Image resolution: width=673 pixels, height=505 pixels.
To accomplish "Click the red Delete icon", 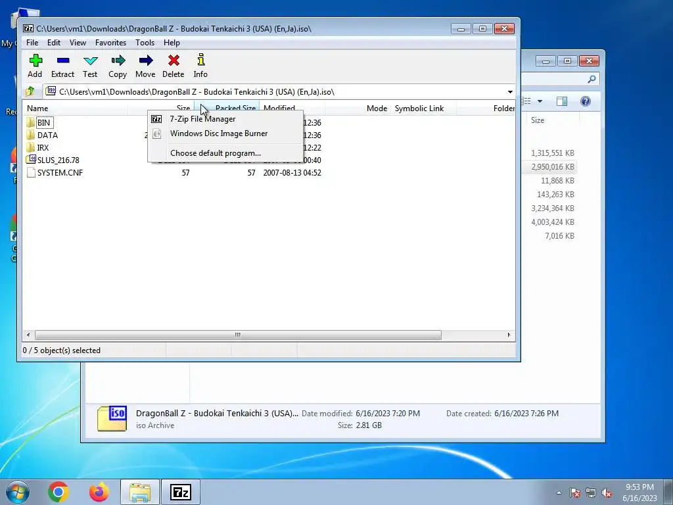I will (x=174, y=60).
